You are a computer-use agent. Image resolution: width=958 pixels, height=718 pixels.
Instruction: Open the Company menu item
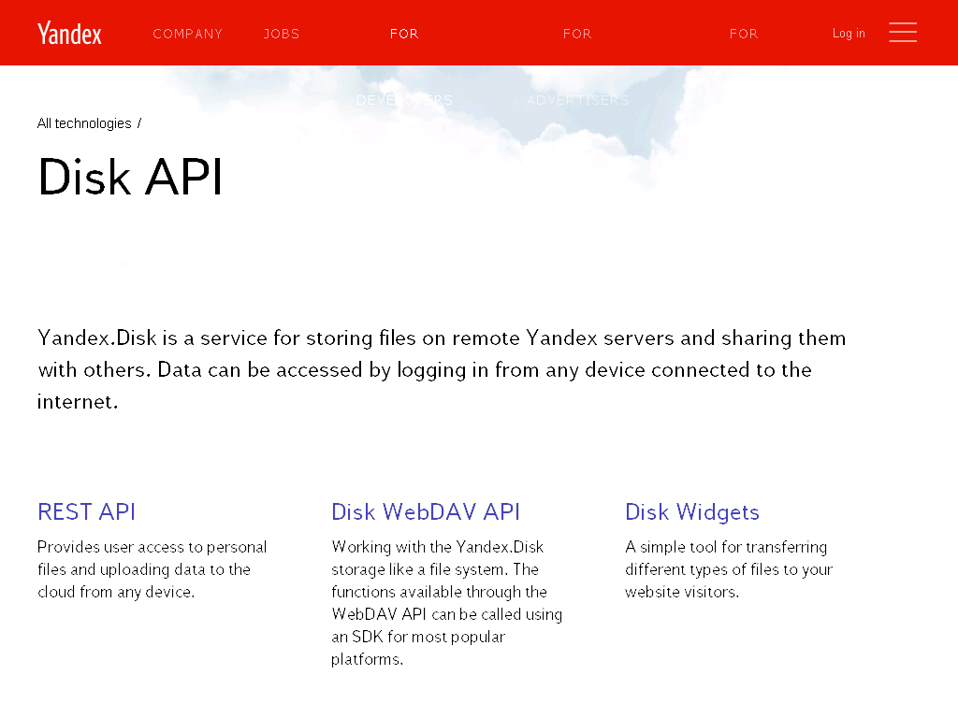point(187,34)
